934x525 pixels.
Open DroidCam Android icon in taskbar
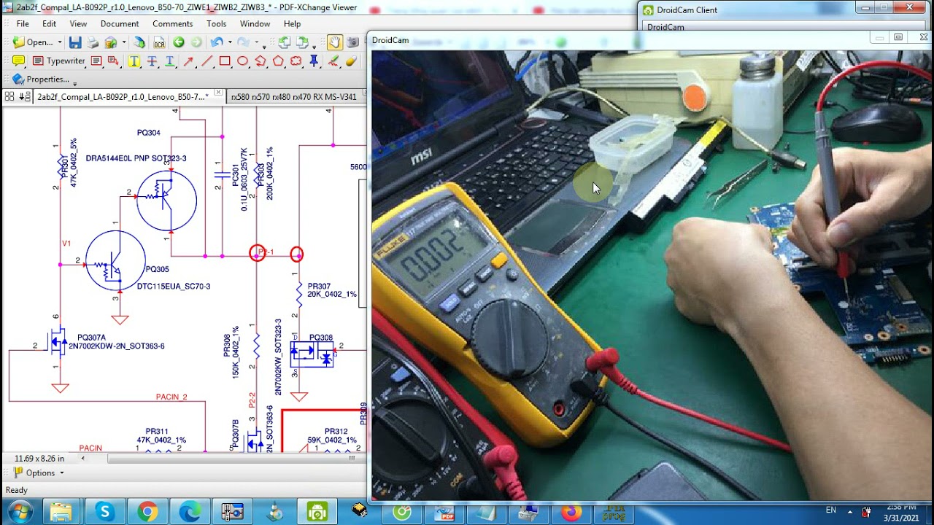tap(317, 512)
